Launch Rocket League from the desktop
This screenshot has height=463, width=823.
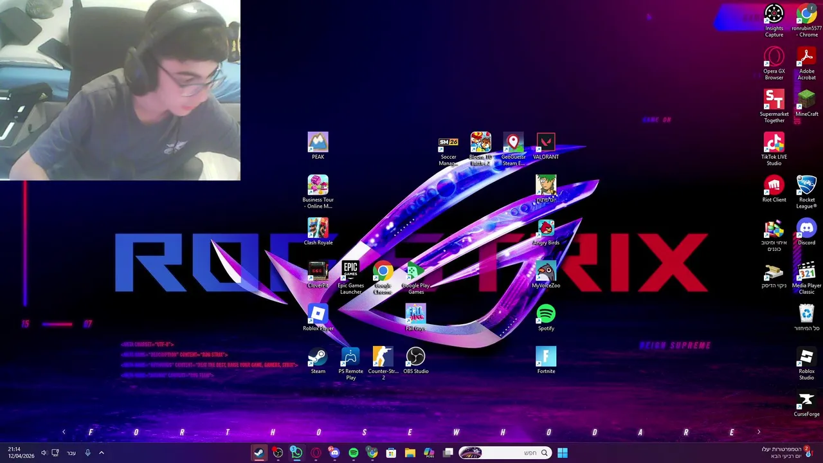pyautogui.click(x=806, y=192)
